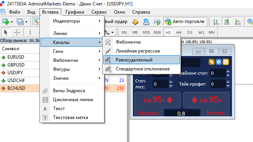Click the Тейк-профит input field
This screenshot has height=142, width=253.
coord(218,84)
